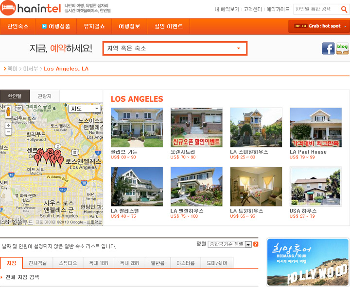Click map marker number 2
This screenshot has height=287, width=350.
(x=57, y=154)
